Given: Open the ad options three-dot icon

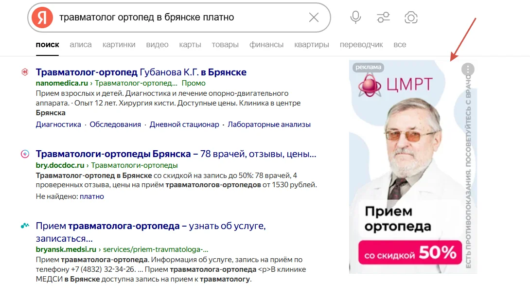Looking at the screenshot, I should click(467, 70).
